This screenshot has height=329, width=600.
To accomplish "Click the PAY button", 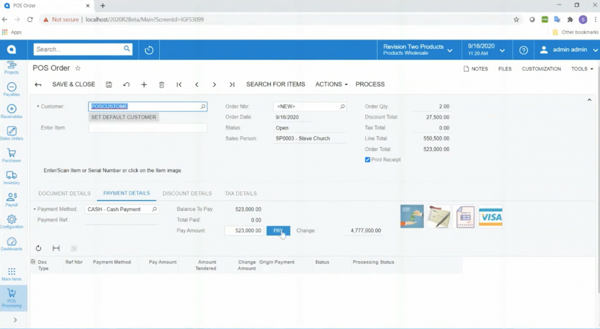I will pos(278,231).
